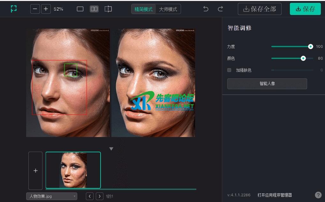Click the 力度 slider handle
This screenshot has width=325, height=202.
[310, 47]
